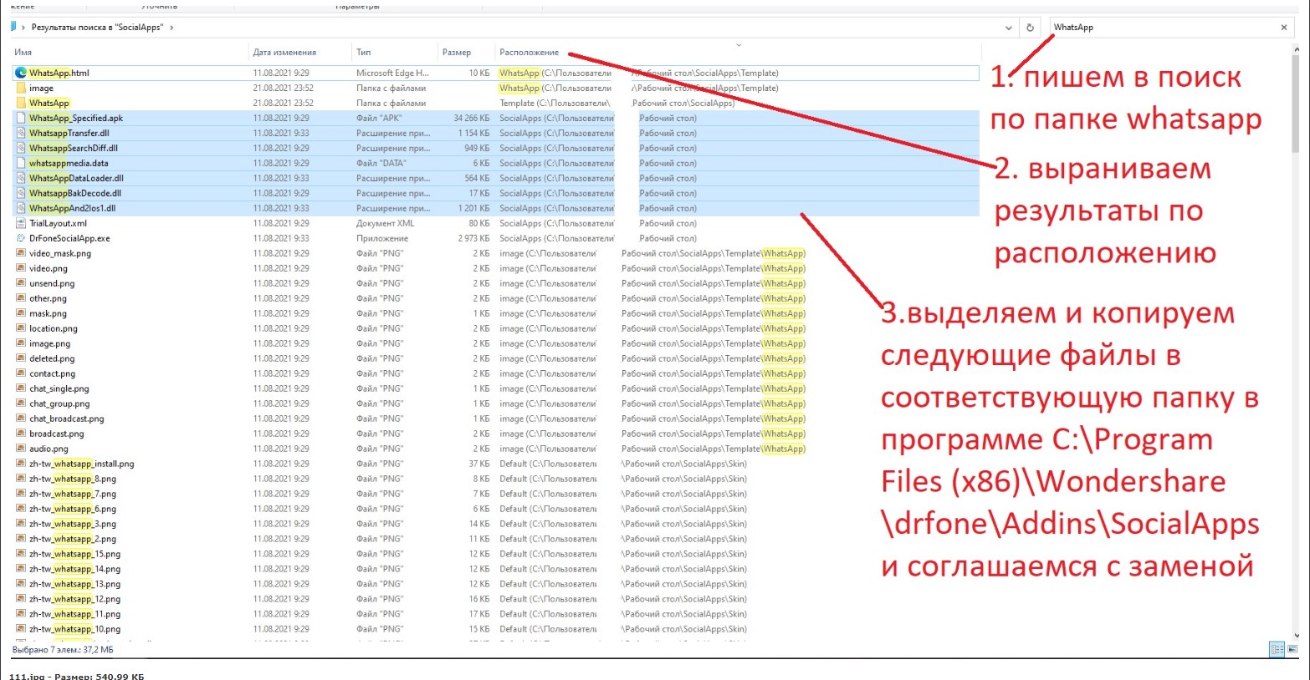Screen dimensions: 1310x680
Task: Click Приложение type cell of DrFoneSocialApp.exe
Action: pyautogui.click(x=382, y=238)
